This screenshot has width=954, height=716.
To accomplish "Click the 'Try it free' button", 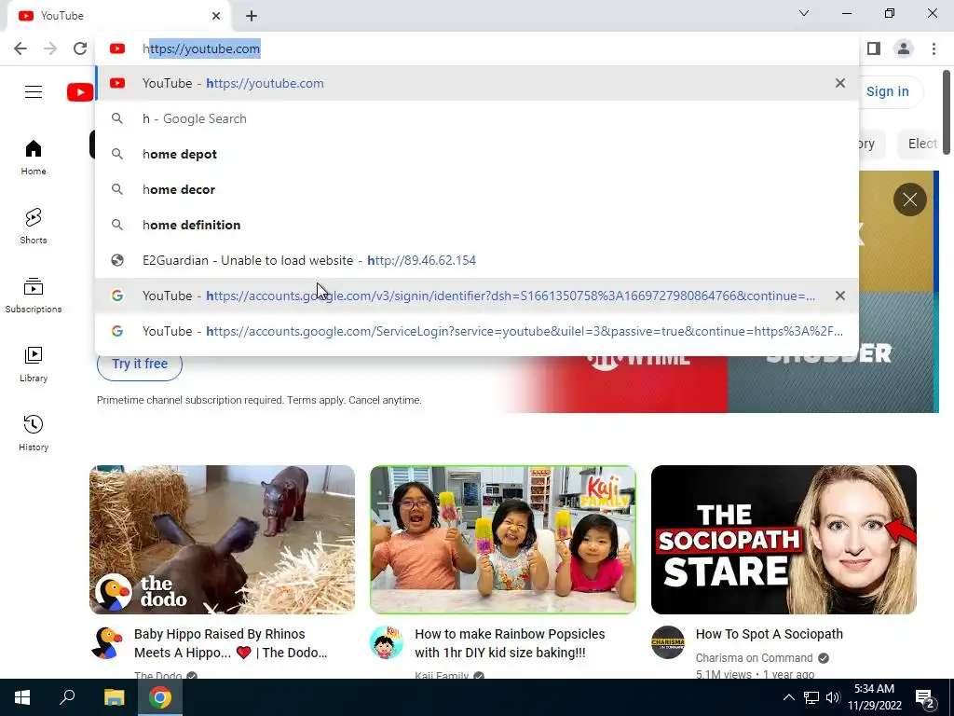I will 140,365.
